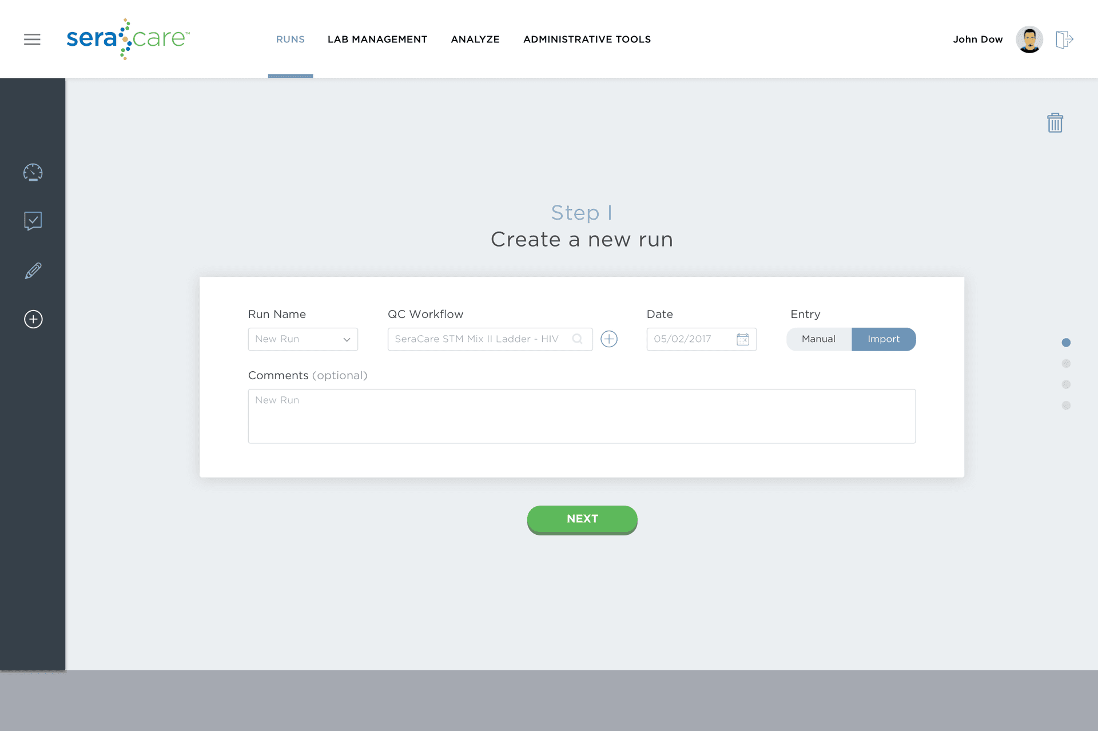Click the logout door icon

(x=1064, y=39)
